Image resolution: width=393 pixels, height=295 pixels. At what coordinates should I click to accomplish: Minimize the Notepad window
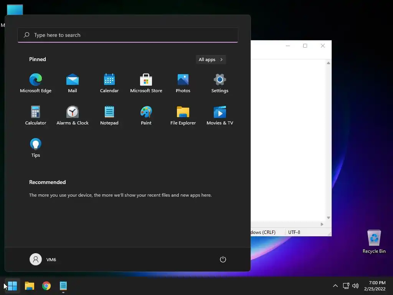(x=288, y=46)
